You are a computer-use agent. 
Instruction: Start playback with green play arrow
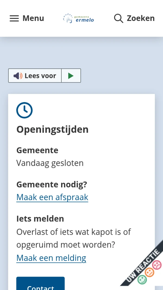pyautogui.click(x=71, y=76)
